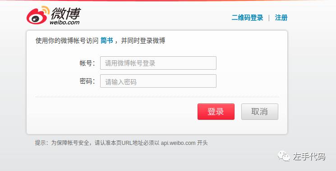Open 二维码登录 QR code login
The height and width of the screenshot is (171, 336).
tap(247, 18)
